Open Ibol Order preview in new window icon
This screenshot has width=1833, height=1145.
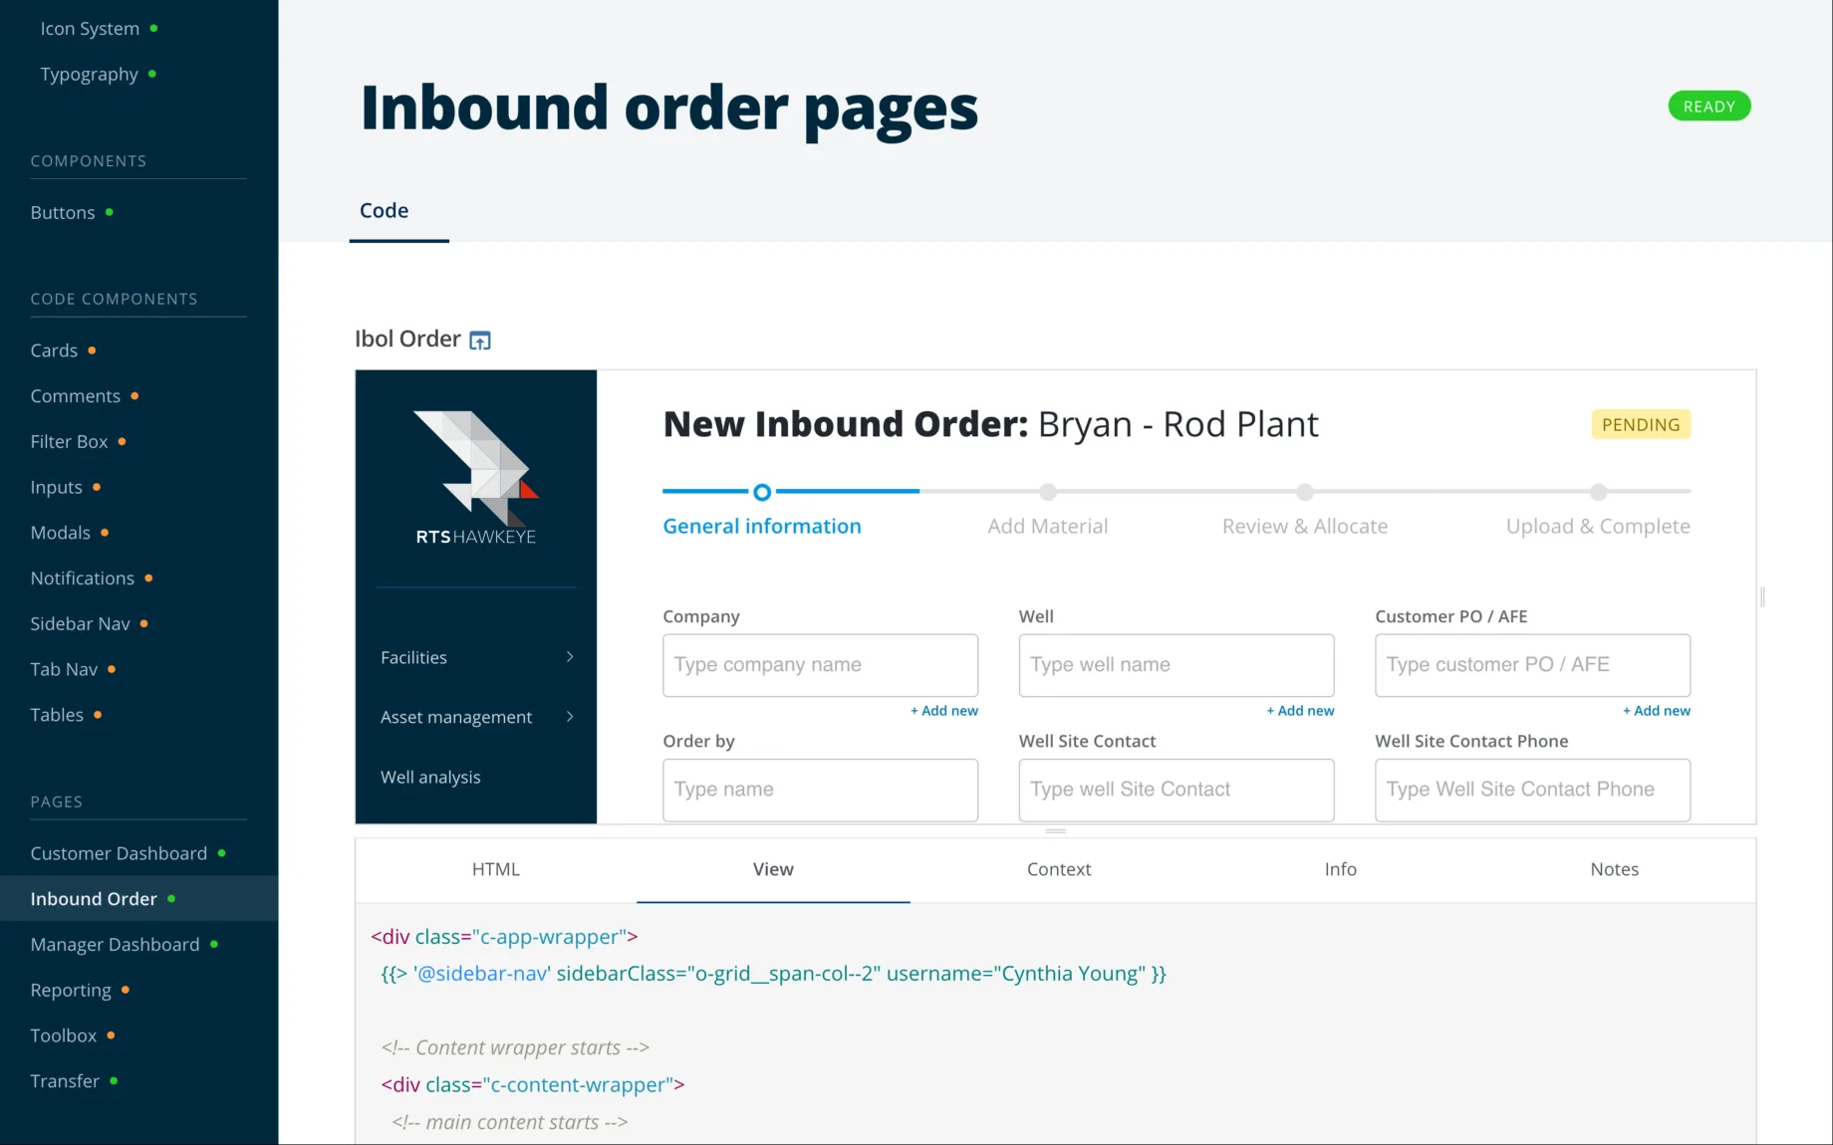click(480, 341)
